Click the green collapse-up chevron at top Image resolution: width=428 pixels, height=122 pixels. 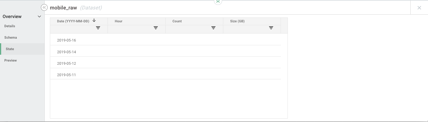tap(218, 2)
